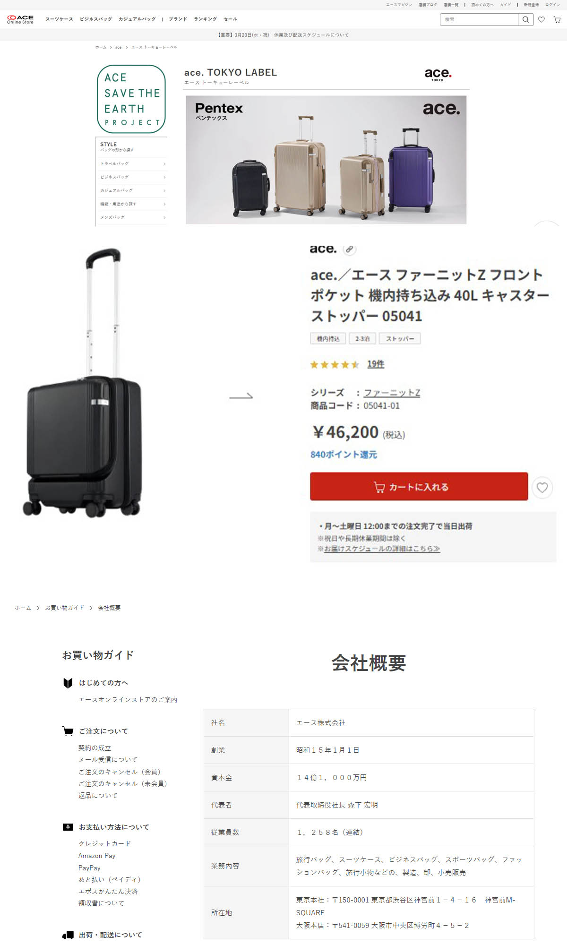Open the スーツケース menu
This screenshot has height=945, width=567.
[x=59, y=19]
